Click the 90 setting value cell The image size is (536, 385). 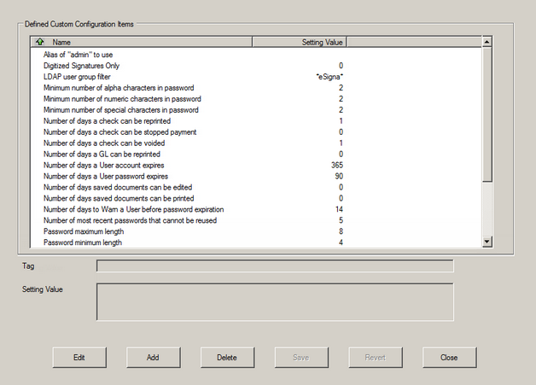pos(339,176)
